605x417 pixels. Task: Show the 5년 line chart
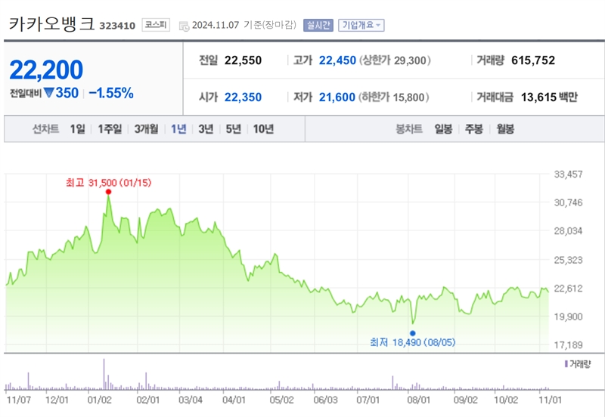click(233, 128)
